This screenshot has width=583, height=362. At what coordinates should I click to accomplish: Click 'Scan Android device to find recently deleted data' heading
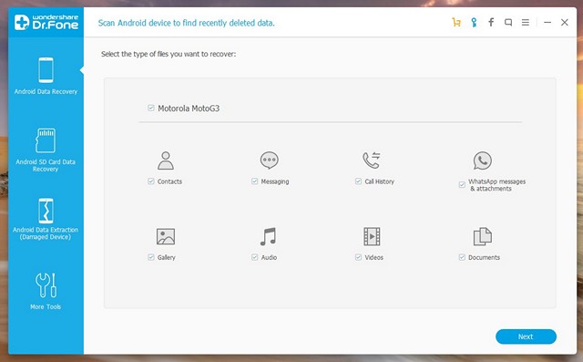(186, 23)
